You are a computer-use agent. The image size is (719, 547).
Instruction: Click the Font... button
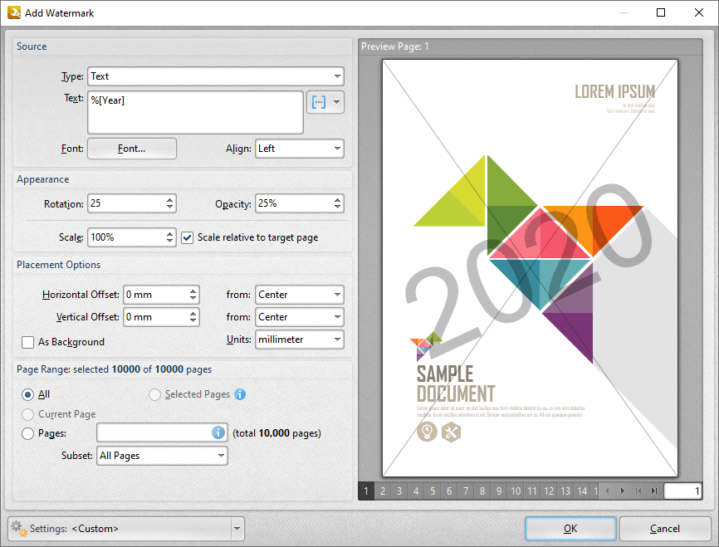(132, 149)
